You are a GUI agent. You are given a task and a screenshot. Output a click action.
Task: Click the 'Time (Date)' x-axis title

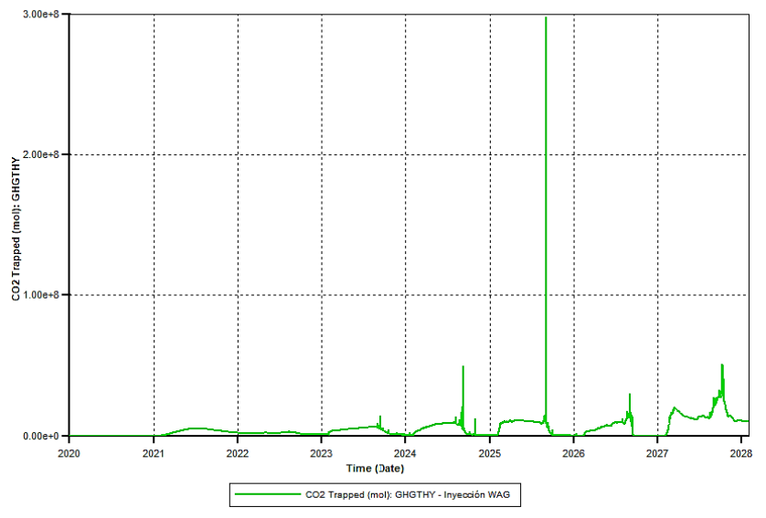[374, 468]
